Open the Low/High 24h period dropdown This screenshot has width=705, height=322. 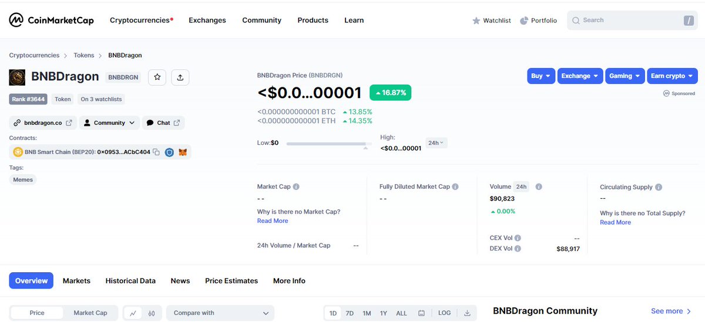tap(436, 143)
